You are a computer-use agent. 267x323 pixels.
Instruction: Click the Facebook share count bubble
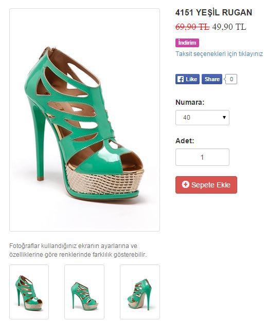click(231, 79)
